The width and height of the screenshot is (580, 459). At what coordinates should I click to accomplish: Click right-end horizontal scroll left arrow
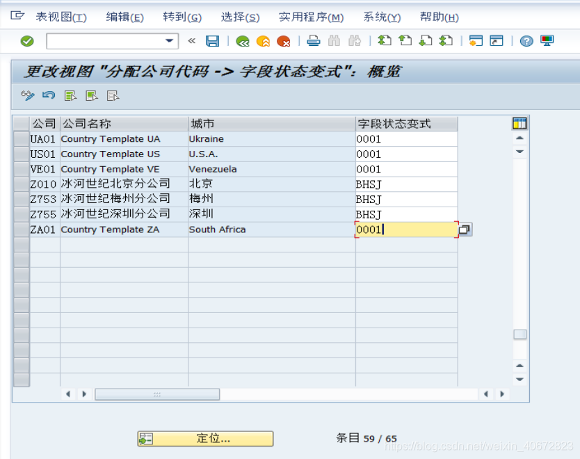point(486,394)
